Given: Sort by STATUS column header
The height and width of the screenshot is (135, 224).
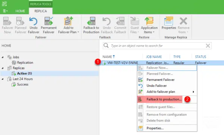Looking at the screenshot, I should pos(200,57).
